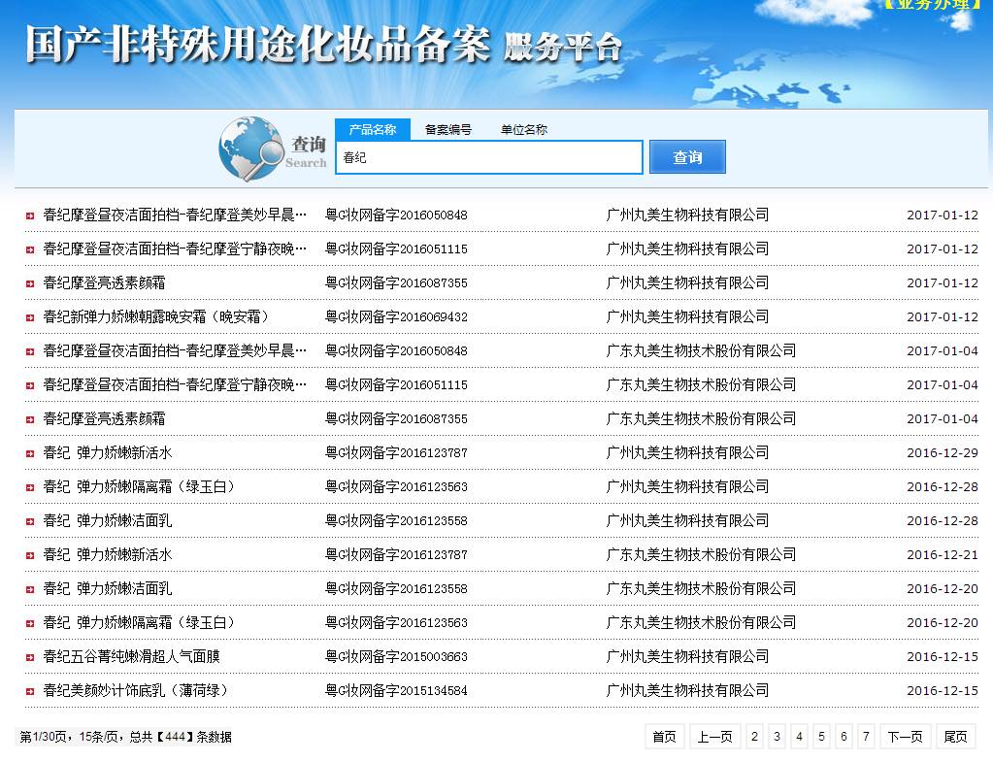The height and width of the screenshot is (762, 993).
Task: Open 春纪五谷菁纯嫩滑超人气面膜 entry
Action: pos(132,657)
